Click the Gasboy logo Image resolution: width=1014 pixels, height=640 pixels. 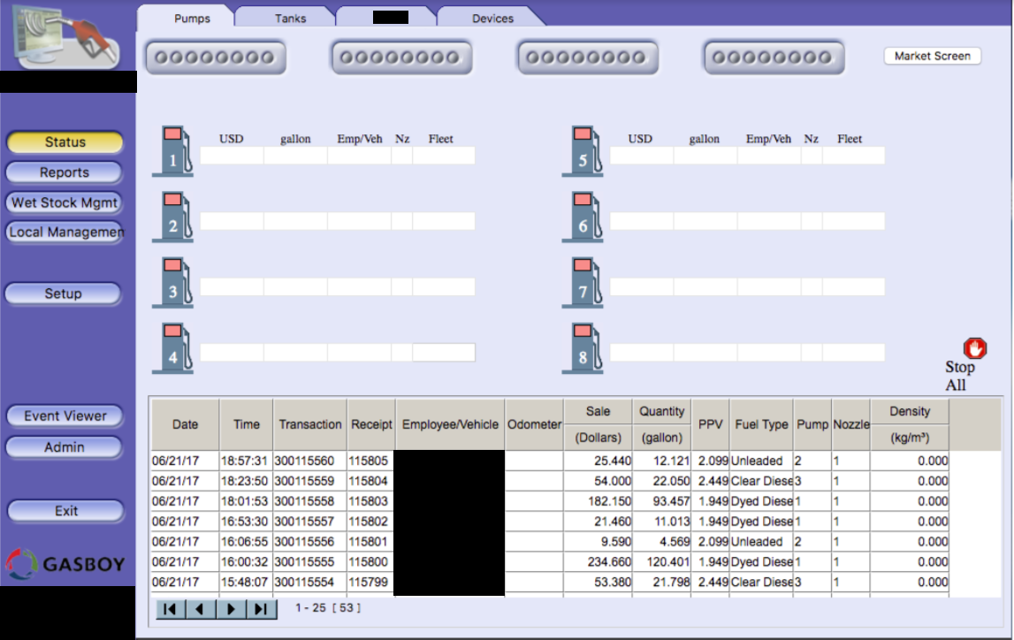[65, 563]
